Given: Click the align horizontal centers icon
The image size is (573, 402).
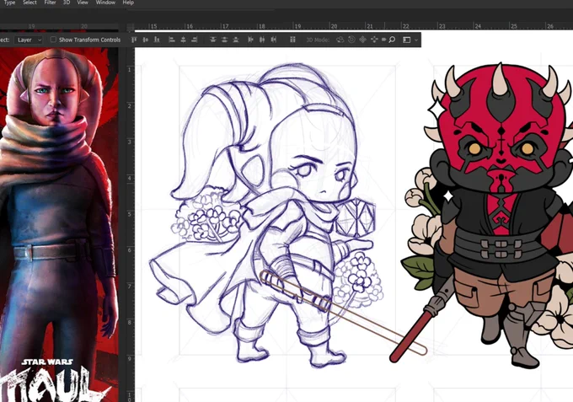Looking at the screenshot, I should click(x=183, y=40).
